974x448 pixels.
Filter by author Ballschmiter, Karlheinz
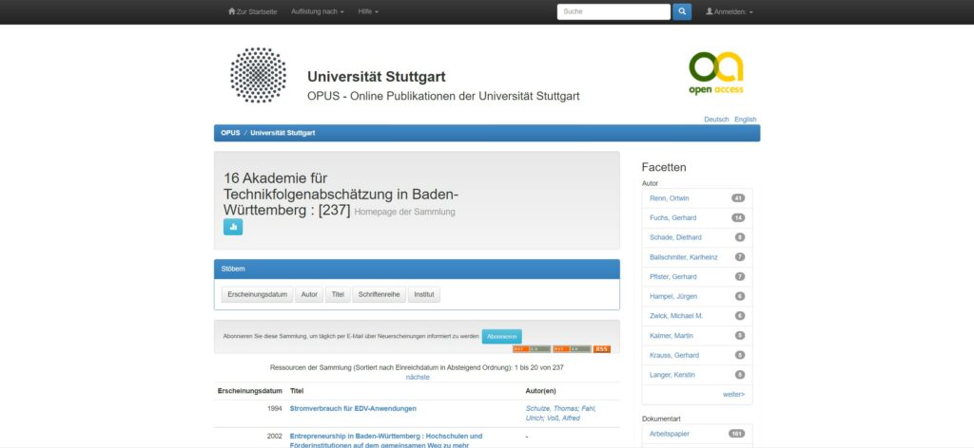683,257
